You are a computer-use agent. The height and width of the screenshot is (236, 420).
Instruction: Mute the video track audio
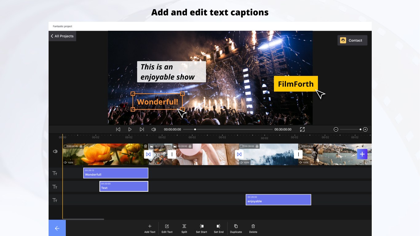pyautogui.click(x=55, y=151)
